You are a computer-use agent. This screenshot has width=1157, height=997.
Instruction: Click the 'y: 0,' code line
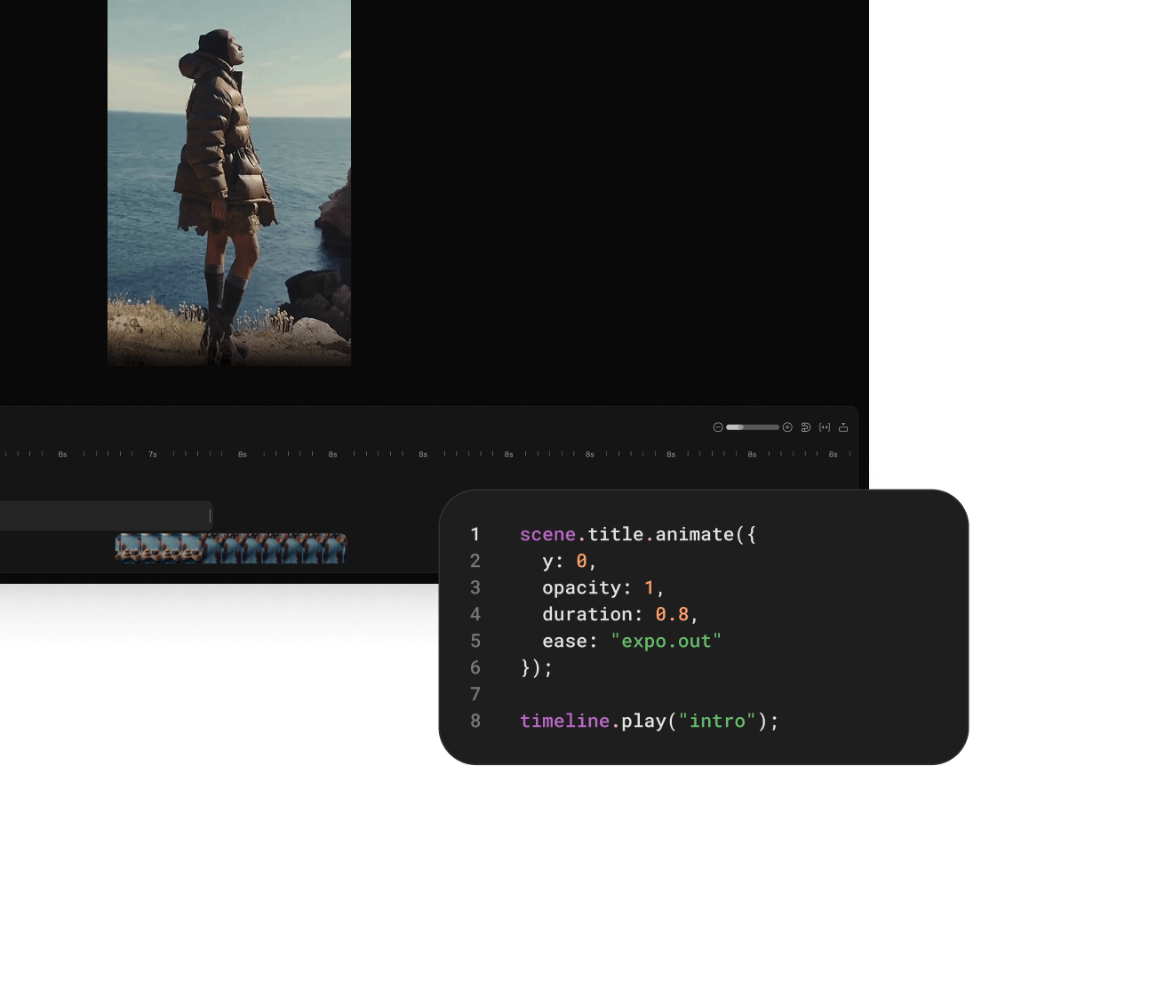pos(570,561)
